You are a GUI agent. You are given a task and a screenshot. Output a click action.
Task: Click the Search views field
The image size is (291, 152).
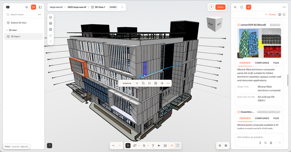(21, 15)
